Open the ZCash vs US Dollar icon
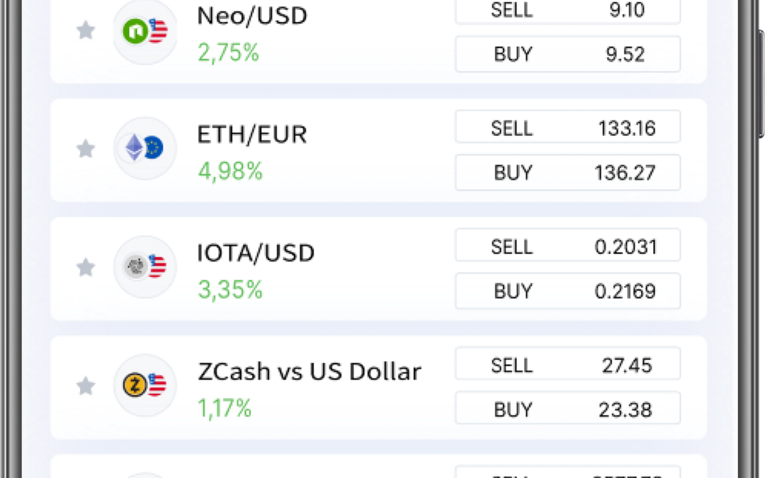The width and height of the screenshot is (765, 478). (x=144, y=385)
